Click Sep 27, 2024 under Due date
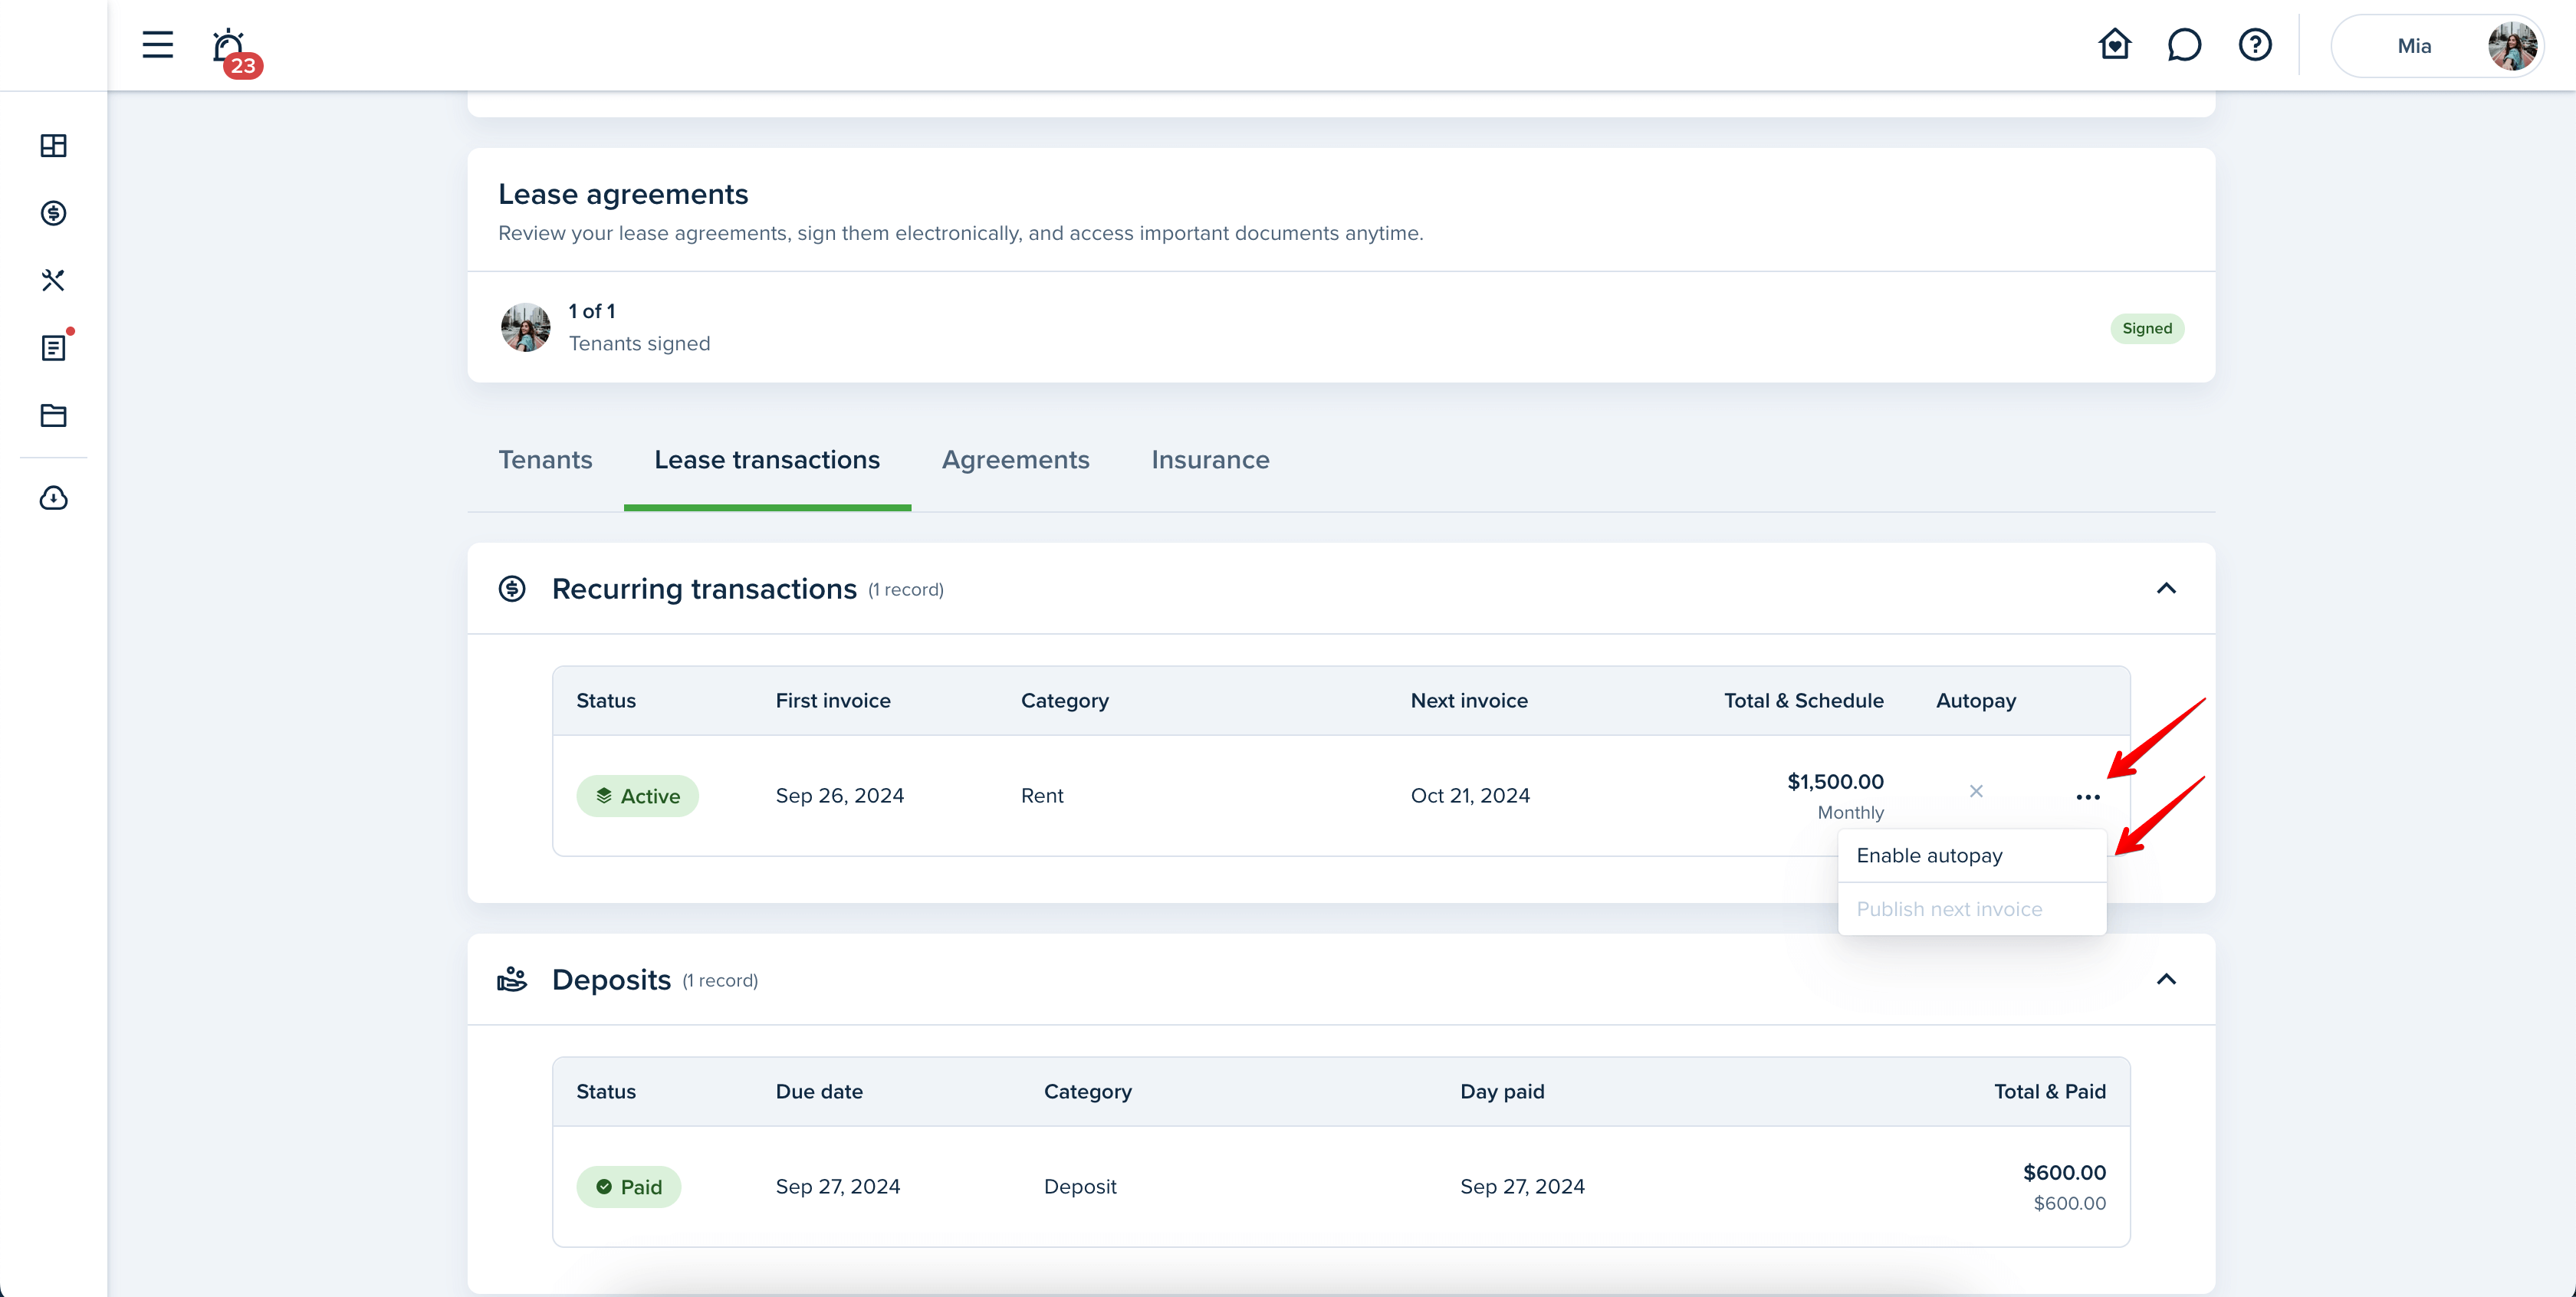 [x=838, y=1187]
